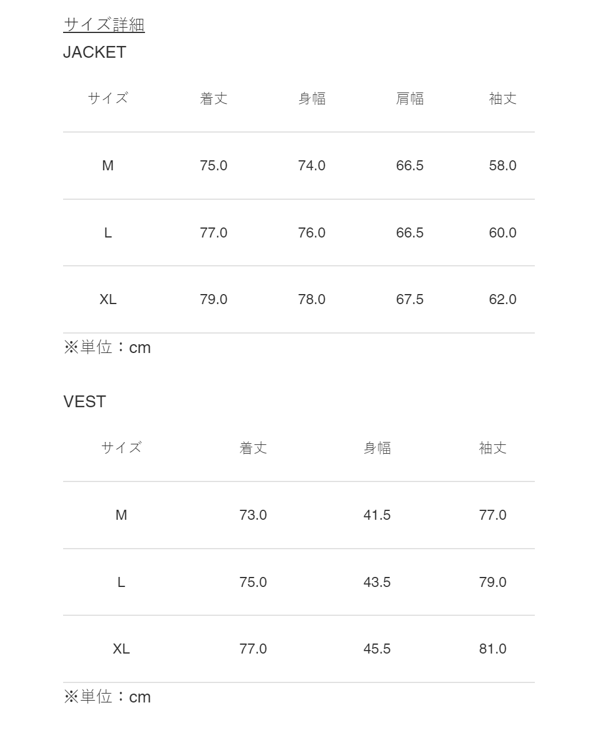Click JACKET XL 肩幅 value 67.5
605x739 pixels.
(410, 299)
